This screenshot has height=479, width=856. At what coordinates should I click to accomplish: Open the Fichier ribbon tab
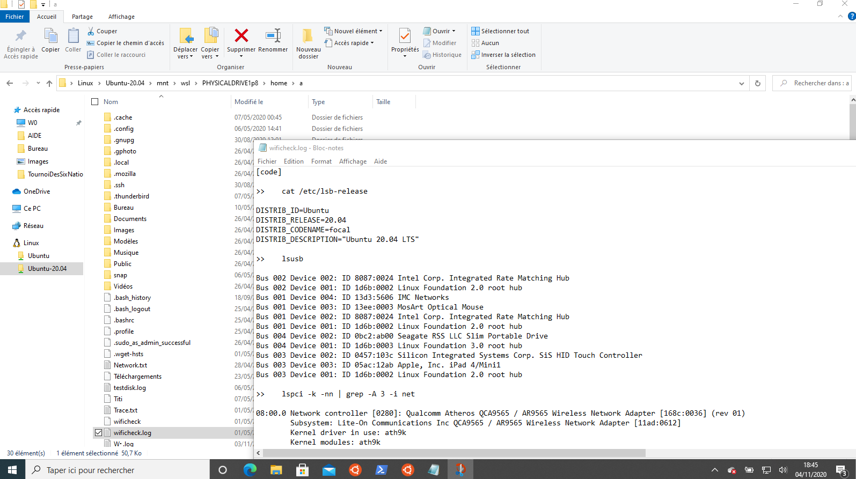[14, 17]
